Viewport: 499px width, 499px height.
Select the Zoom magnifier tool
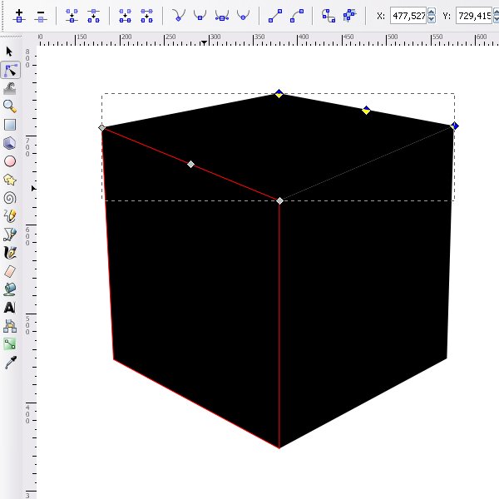coord(10,106)
